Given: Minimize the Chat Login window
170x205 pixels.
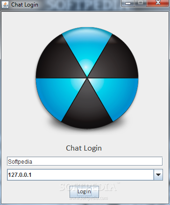Looking at the screenshot, I should click(x=127, y=3).
